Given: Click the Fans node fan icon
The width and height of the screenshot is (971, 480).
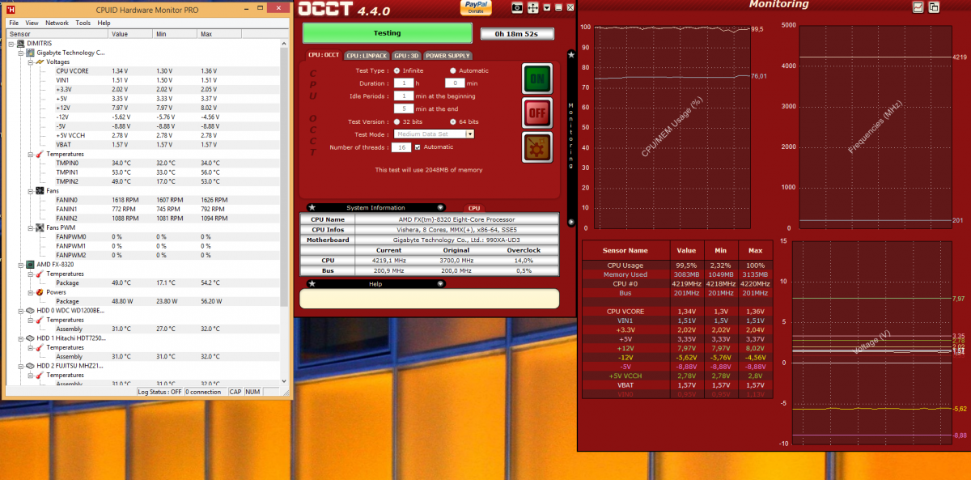Looking at the screenshot, I should [40, 190].
